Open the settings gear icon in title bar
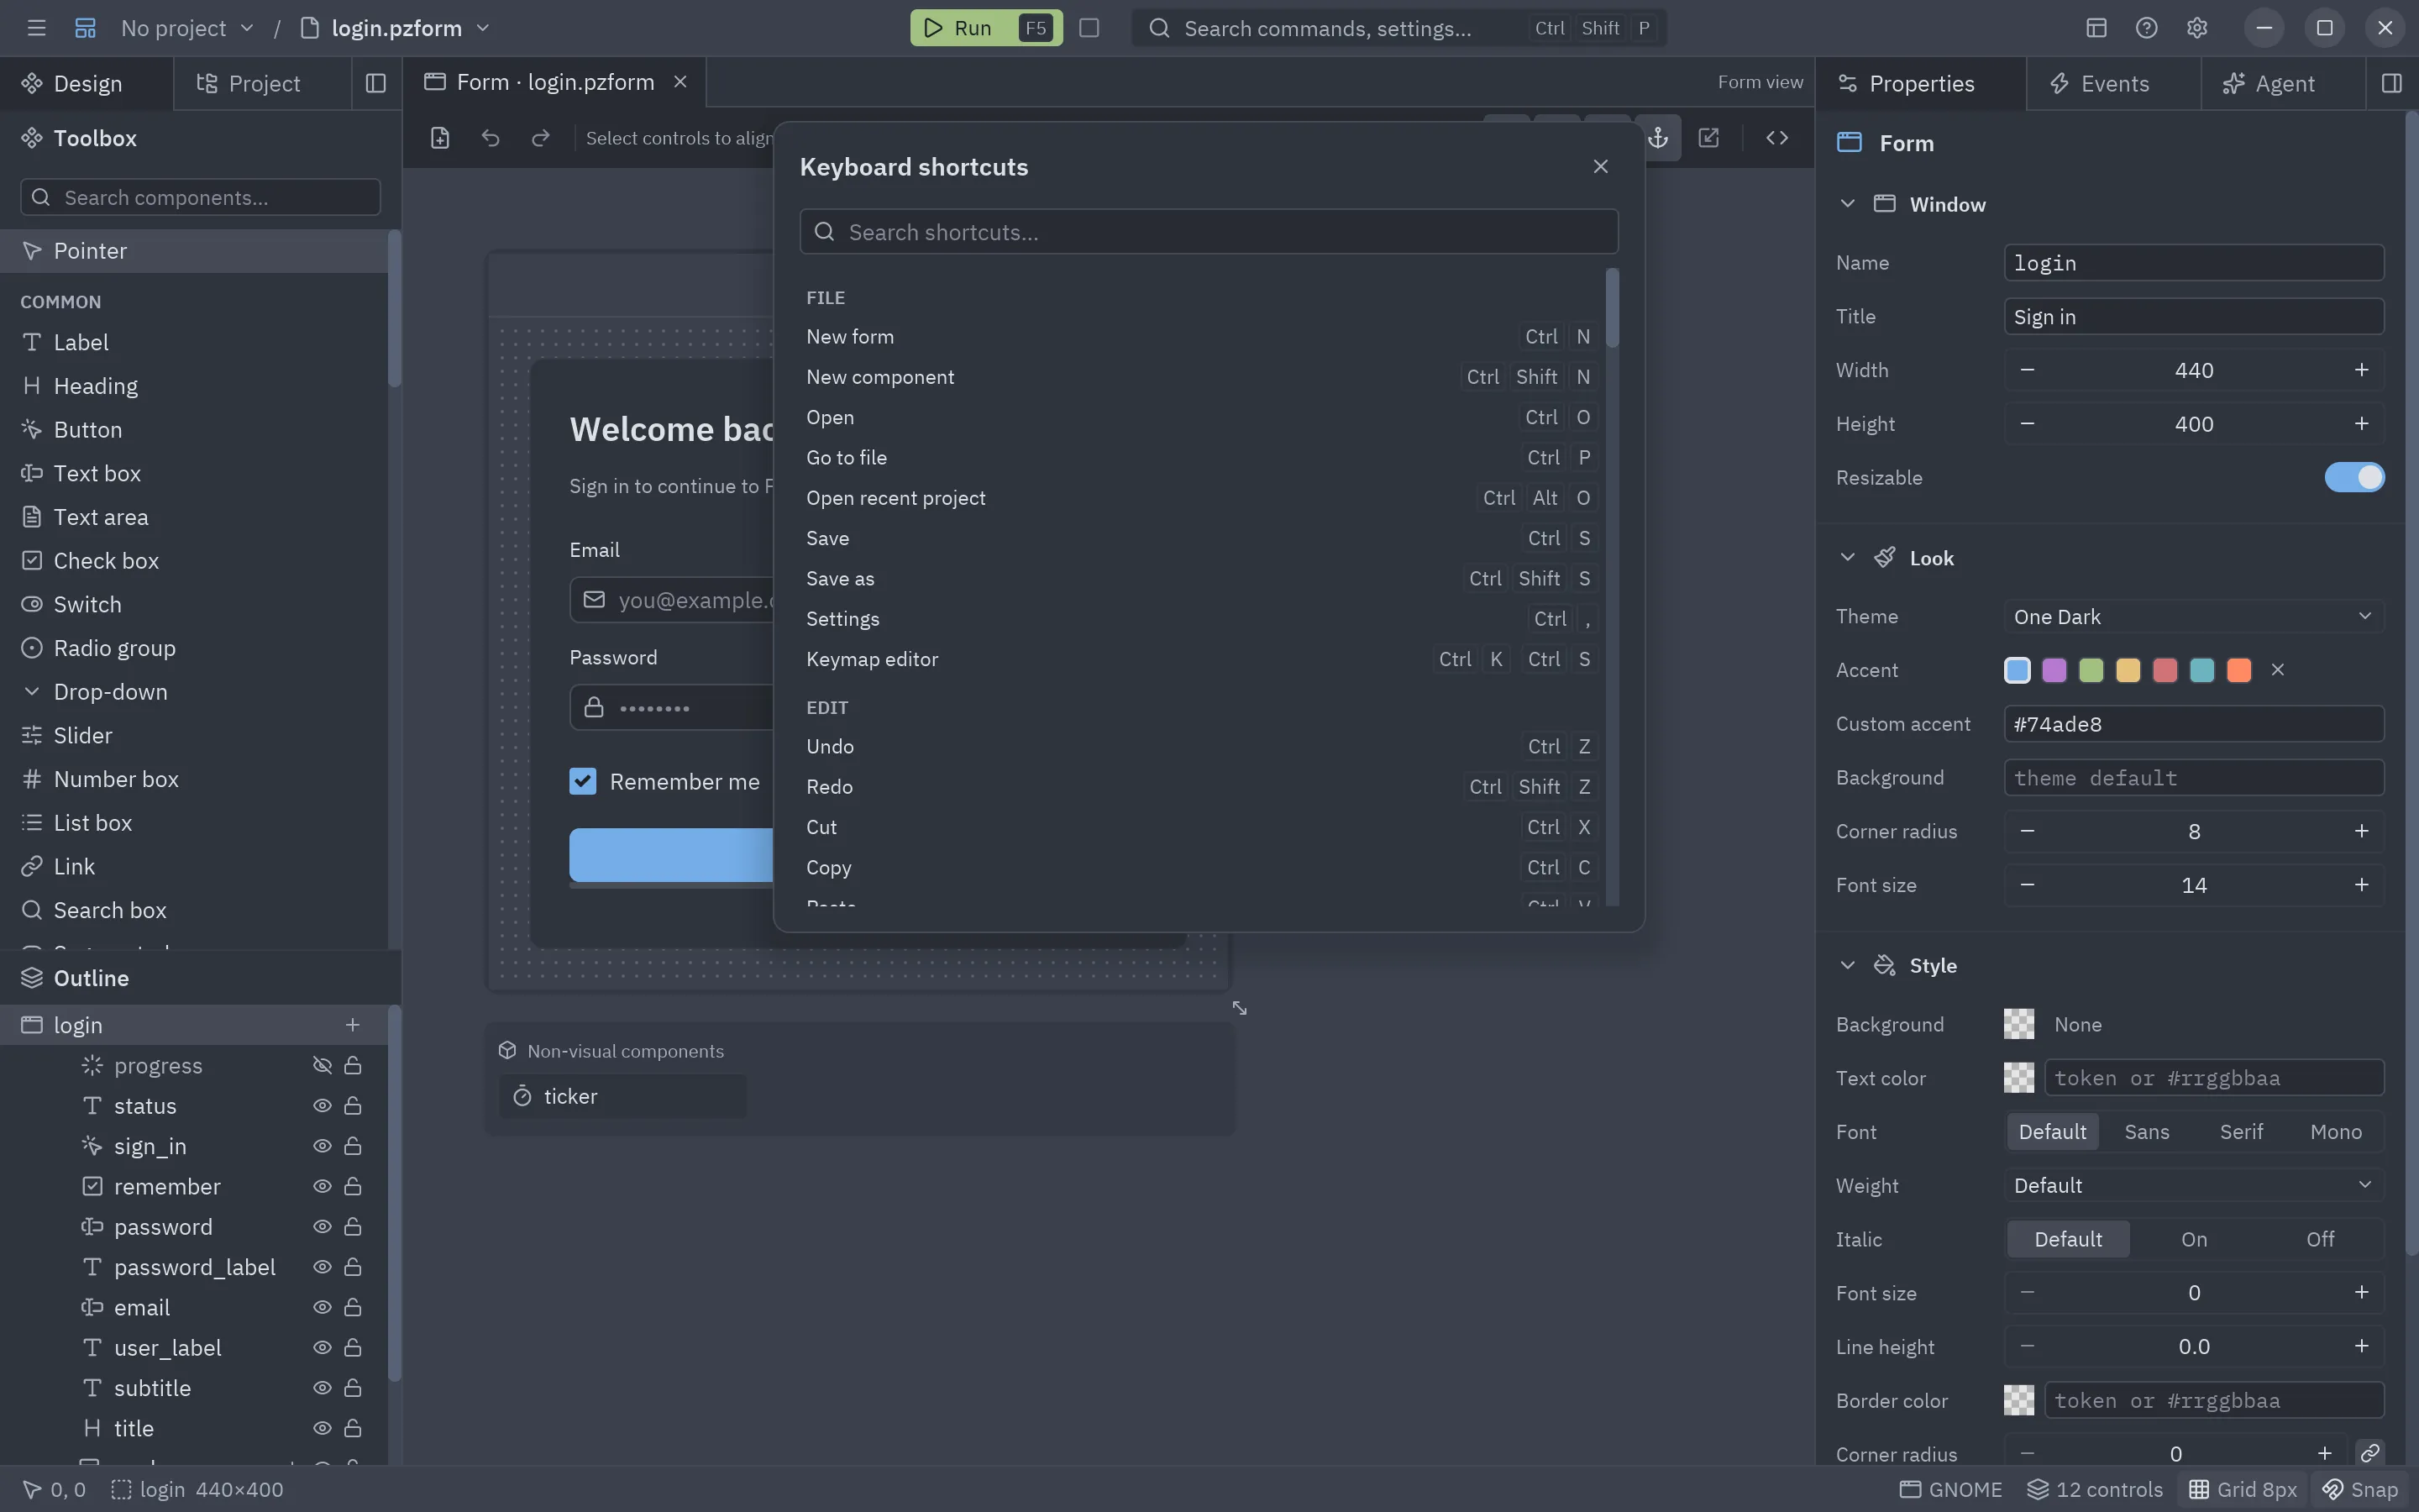The height and width of the screenshot is (1512, 2419). point(2196,28)
